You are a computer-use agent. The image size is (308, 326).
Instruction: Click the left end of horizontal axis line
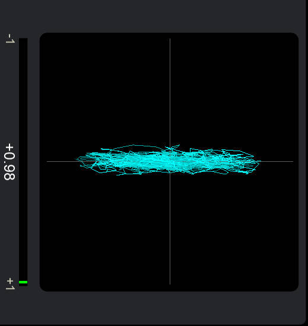48,161
